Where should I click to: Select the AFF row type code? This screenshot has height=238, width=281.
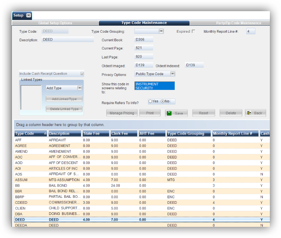click(18, 140)
